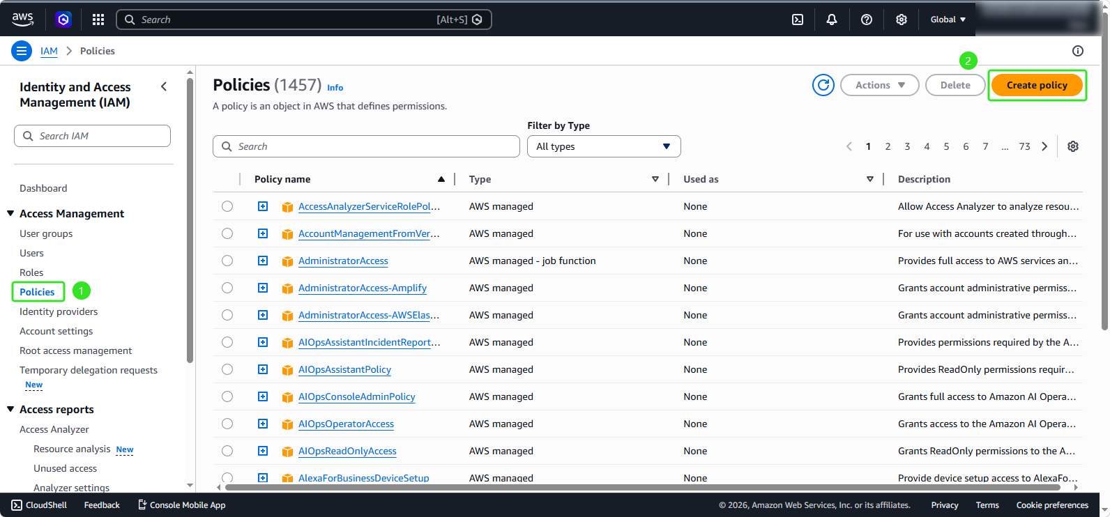Screen dimensions: 1110x517
Task: Open table preferences gear icon
Action: pyautogui.click(x=1073, y=146)
